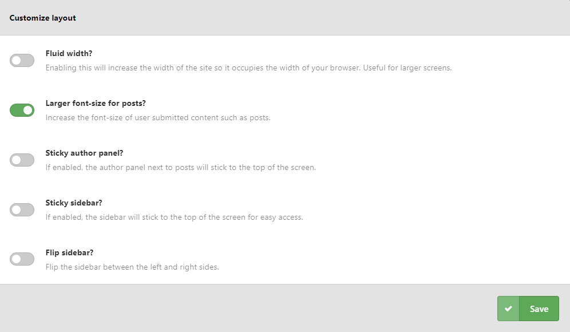
Task: Click the sticky sidebar description text
Action: click(175, 217)
